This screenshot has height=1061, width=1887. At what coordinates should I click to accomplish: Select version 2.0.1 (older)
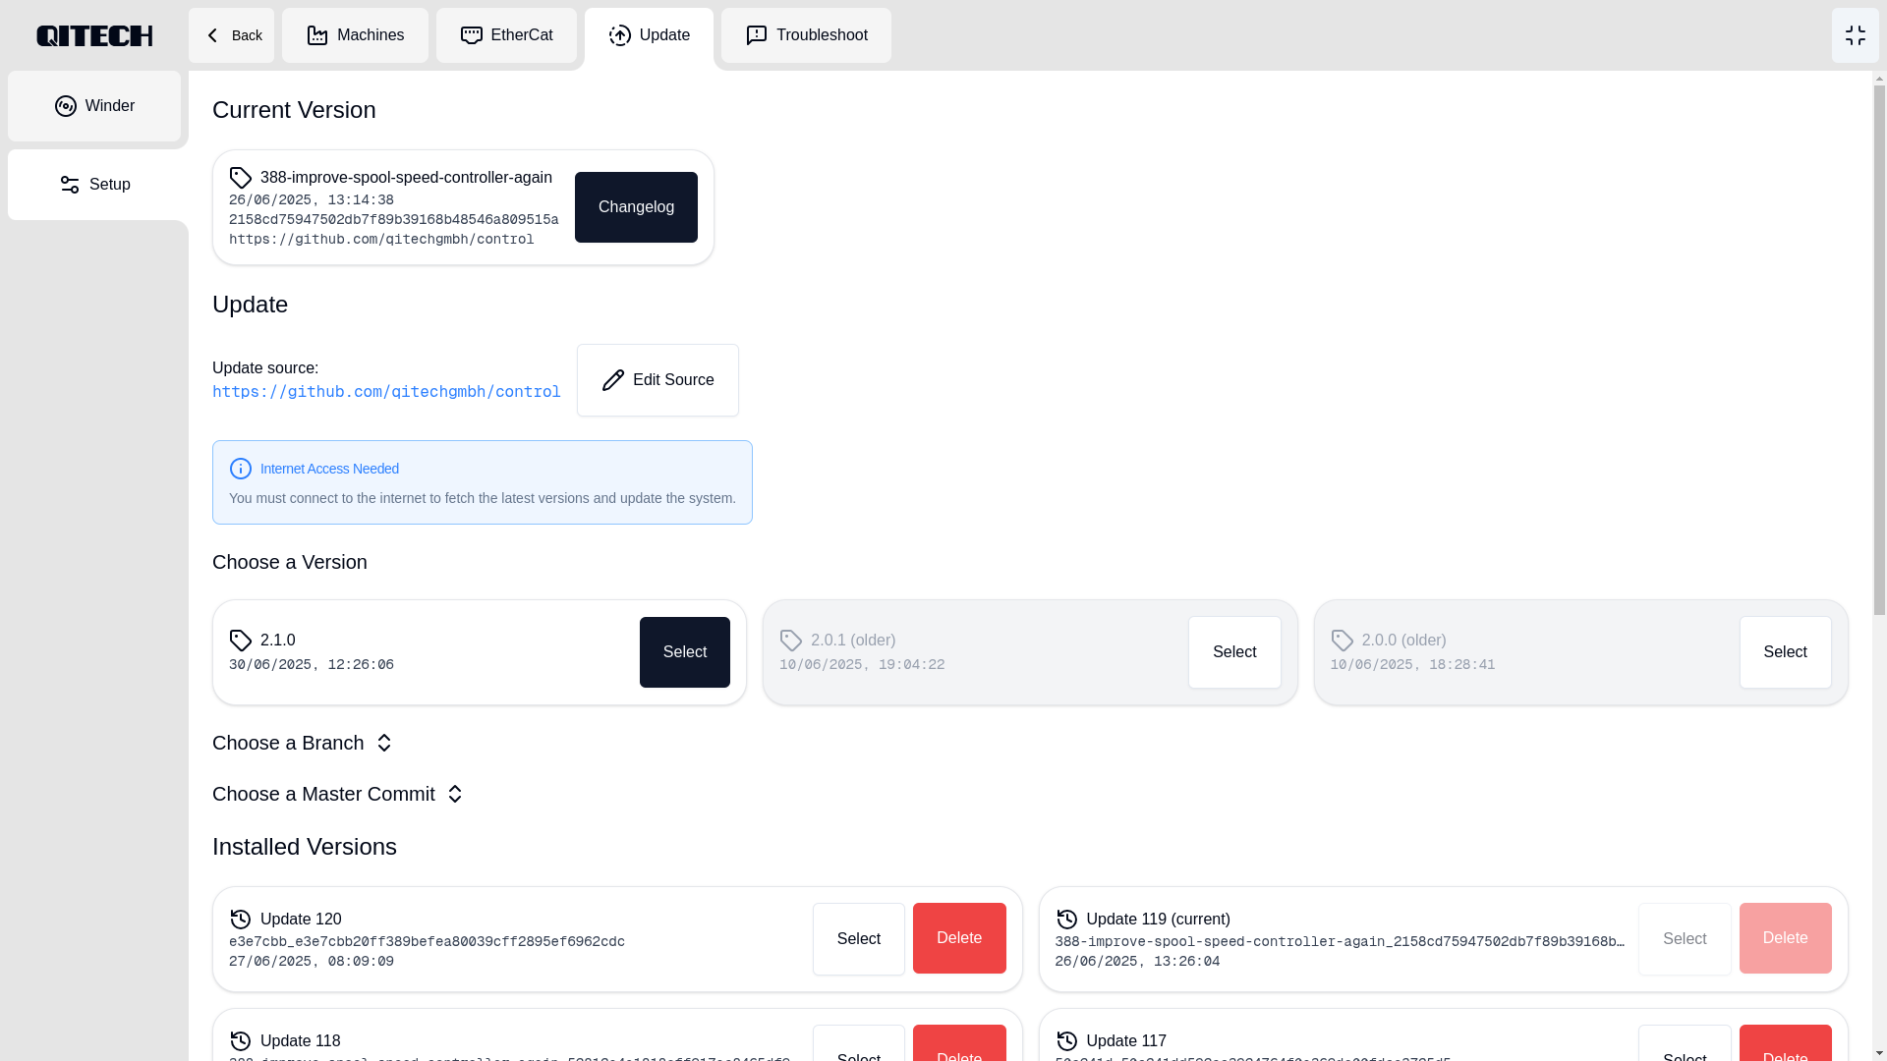(x=1234, y=652)
